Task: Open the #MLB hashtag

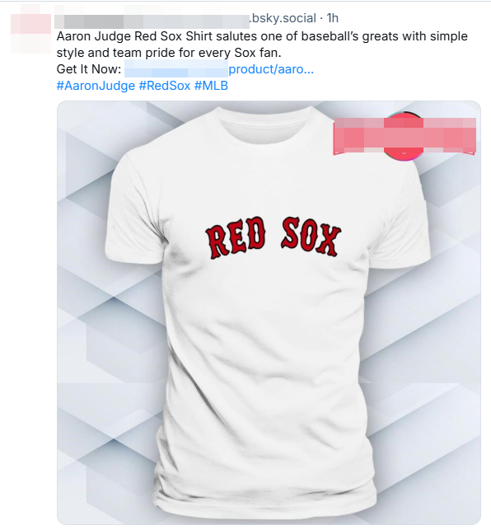Action: 211,86
